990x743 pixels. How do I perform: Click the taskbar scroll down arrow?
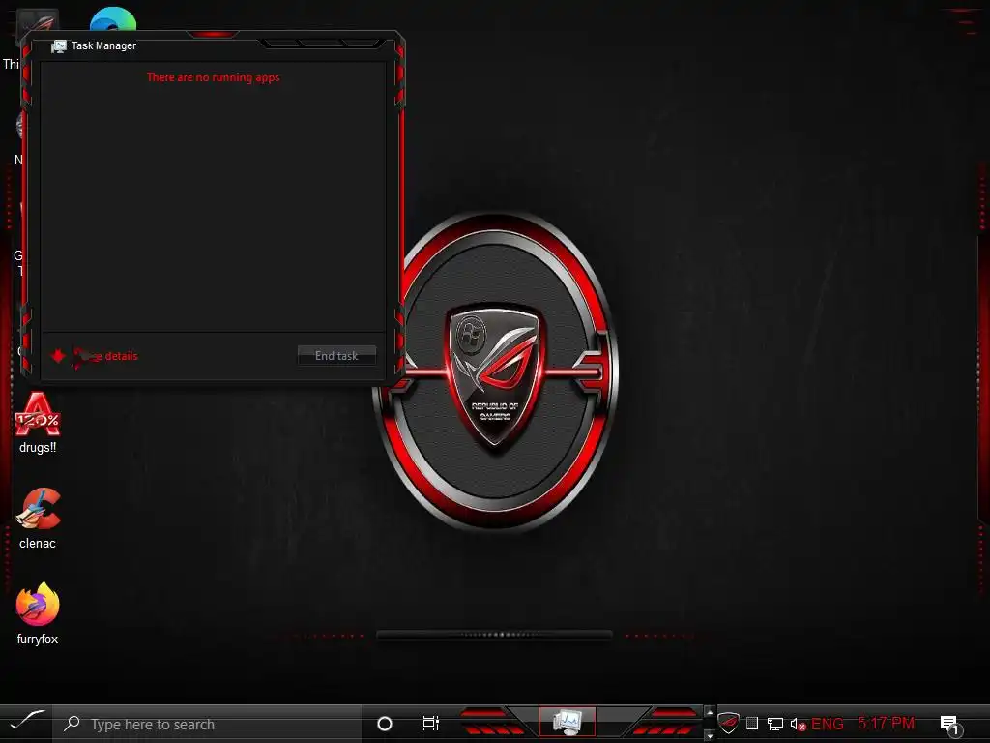click(709, 736)
